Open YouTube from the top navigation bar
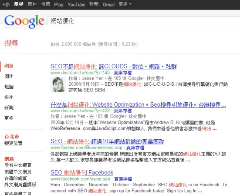 (76, 4)
